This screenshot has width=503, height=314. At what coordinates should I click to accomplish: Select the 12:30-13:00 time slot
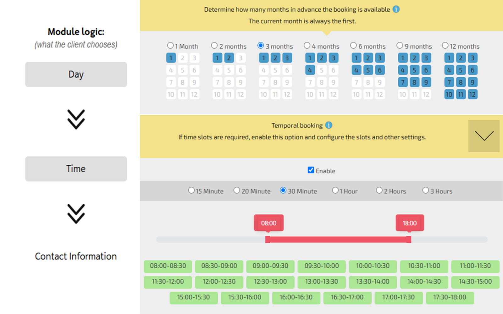click(270, 282)
